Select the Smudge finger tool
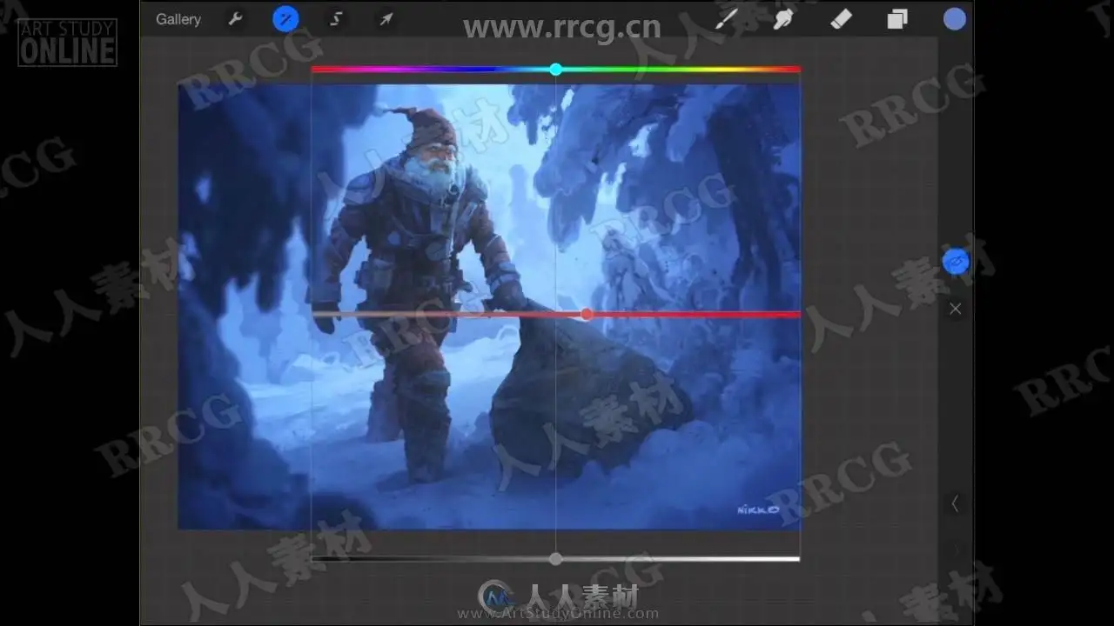 pos(782,18)
